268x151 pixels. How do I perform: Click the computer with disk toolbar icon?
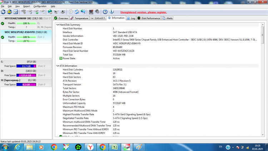coord(63,12)
